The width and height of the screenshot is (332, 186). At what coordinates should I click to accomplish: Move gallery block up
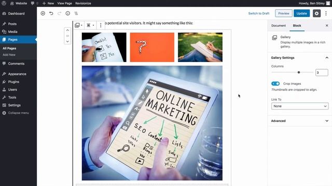click(x=67, y=30)
